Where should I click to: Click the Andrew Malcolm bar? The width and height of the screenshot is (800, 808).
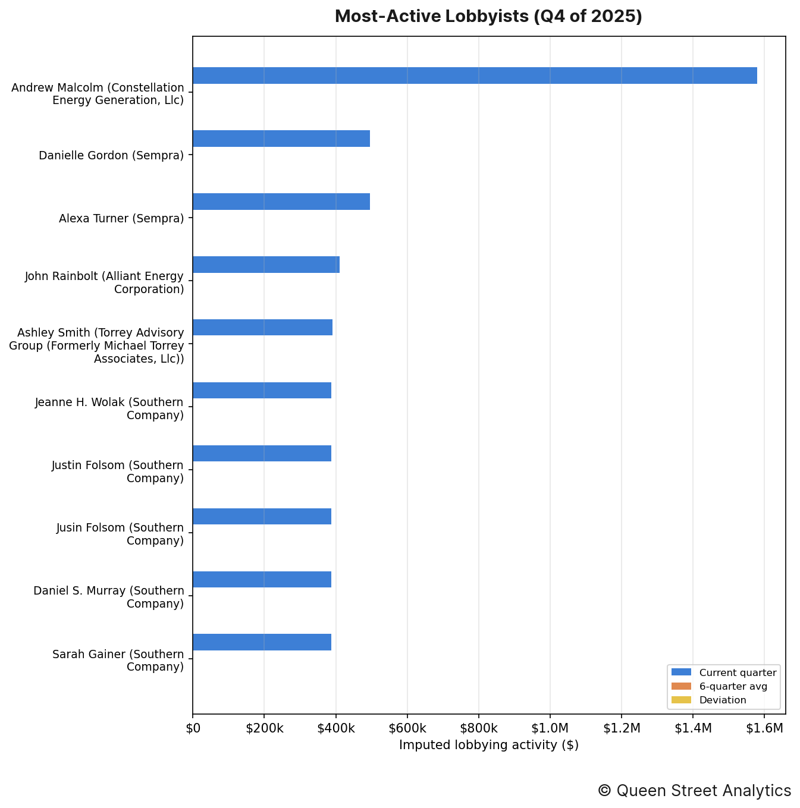click(475, 76)
